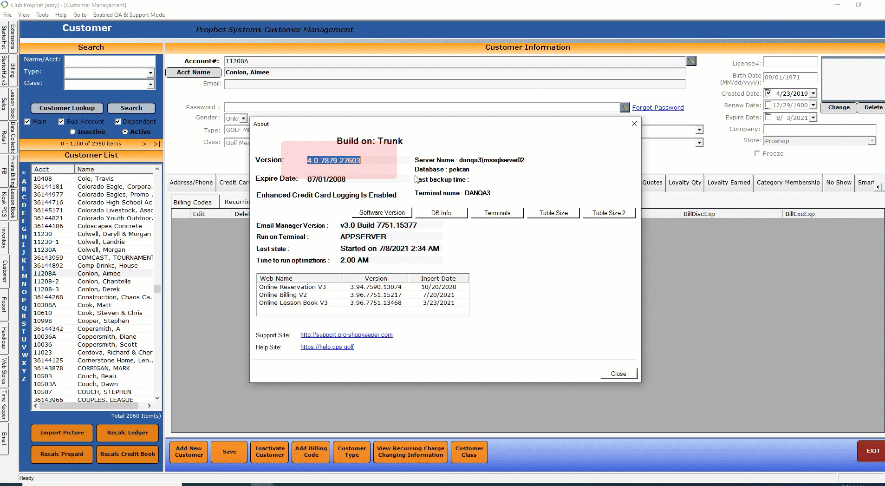Image resolution: width=885 pixels, height=486 pixels.
Task: Select the Inactive radio button
Action: click(x=72, y=132)
